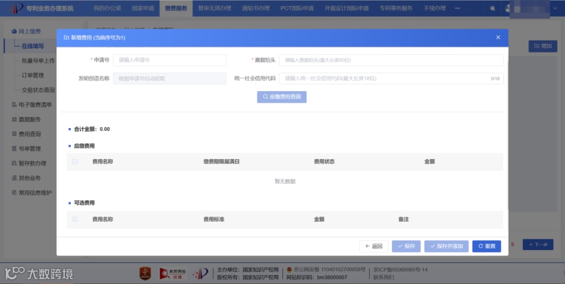The height and width of the screenshot is (284, 565).
Task: Open 费用查询 in the sidebar
Action: 30,134
